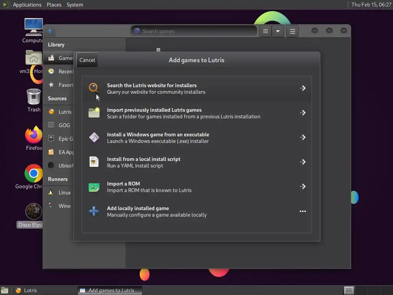Select Add locally installed game
This screenshot has width=393, height=295.
coord(197,212)
